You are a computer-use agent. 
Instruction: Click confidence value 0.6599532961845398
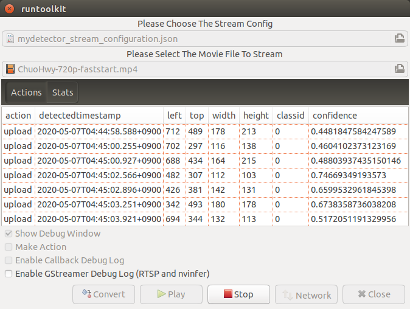(x=353, y=190)
